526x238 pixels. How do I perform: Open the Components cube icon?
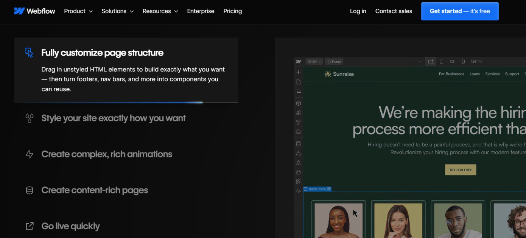pos(298,103)
